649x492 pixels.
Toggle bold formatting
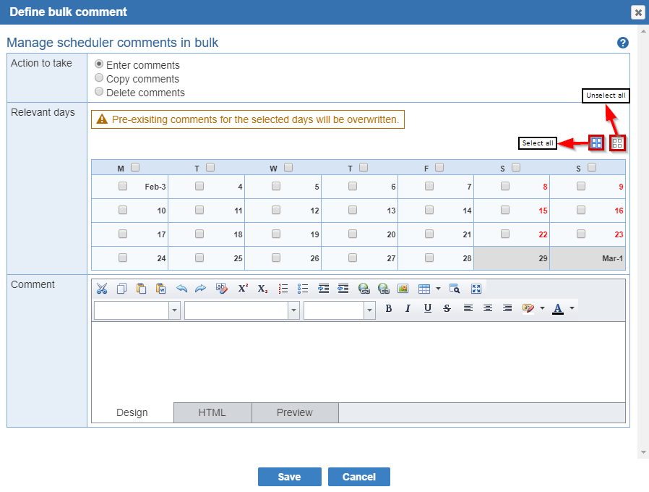388,308
